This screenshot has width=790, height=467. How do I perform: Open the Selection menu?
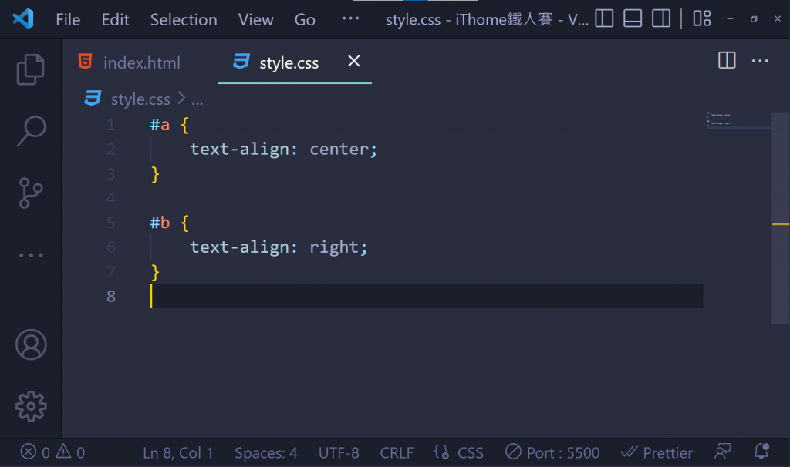(184, 20)
